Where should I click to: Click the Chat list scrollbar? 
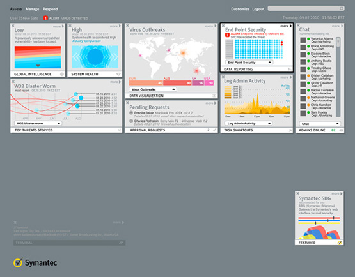(338, 77)
